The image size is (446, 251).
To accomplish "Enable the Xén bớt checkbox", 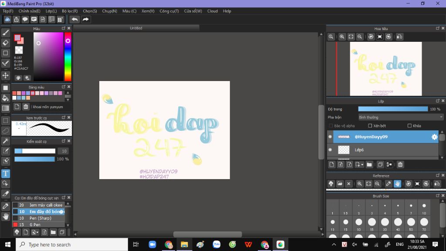I will (371, 126).
